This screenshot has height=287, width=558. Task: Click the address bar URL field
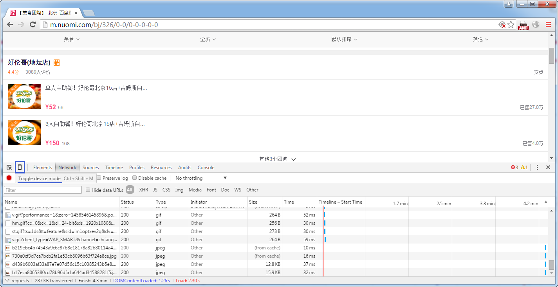(270, 25)
